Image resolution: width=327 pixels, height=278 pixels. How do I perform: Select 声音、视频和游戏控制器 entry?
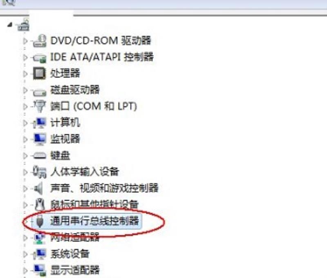tap(104, 188)
